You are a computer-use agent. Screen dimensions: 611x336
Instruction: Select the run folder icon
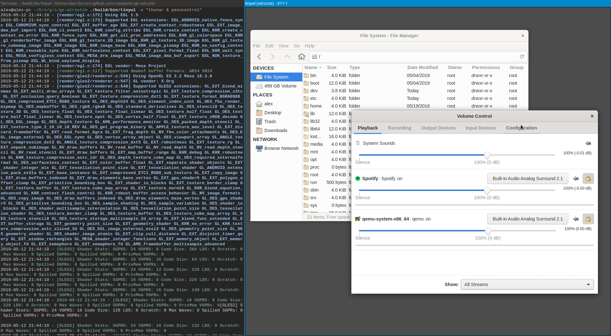[x=306, y=182]
